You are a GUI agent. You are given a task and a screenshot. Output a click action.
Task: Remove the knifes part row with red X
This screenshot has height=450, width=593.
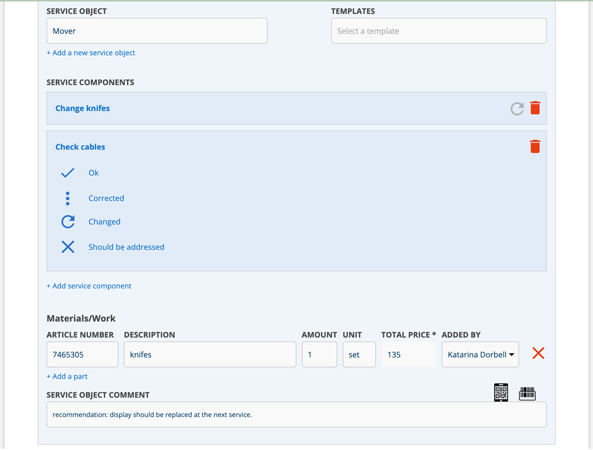[x=538, y=353]
